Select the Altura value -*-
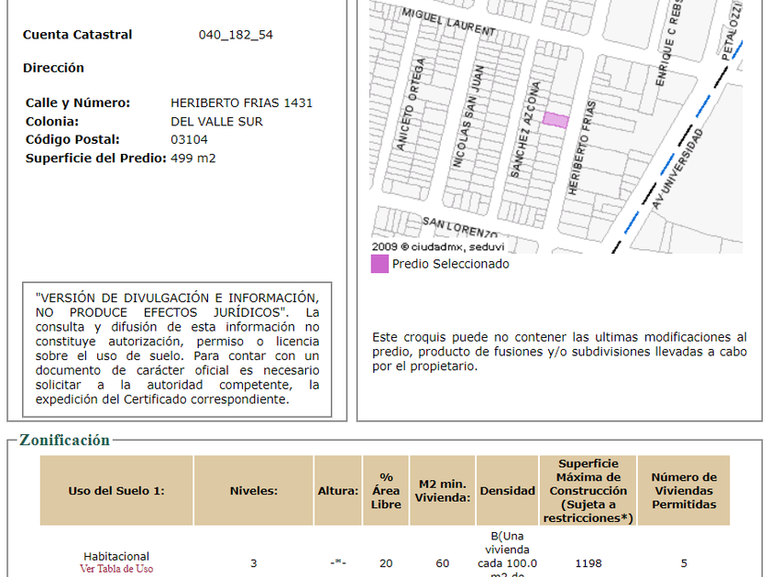 [338, 563]
